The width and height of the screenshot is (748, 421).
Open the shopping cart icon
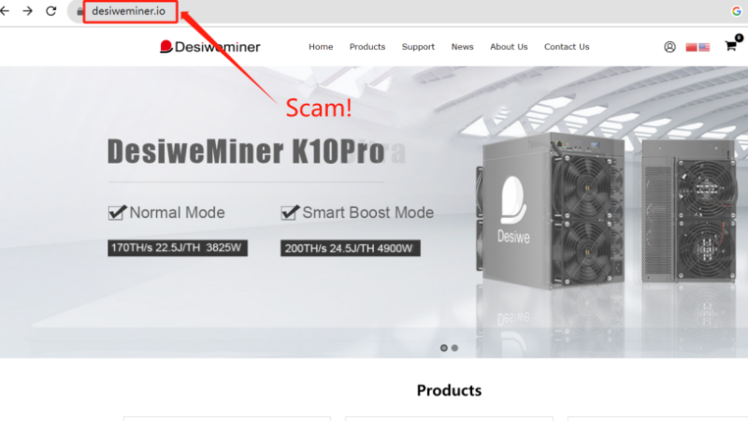pyautogui.click(x=731, y=46)
